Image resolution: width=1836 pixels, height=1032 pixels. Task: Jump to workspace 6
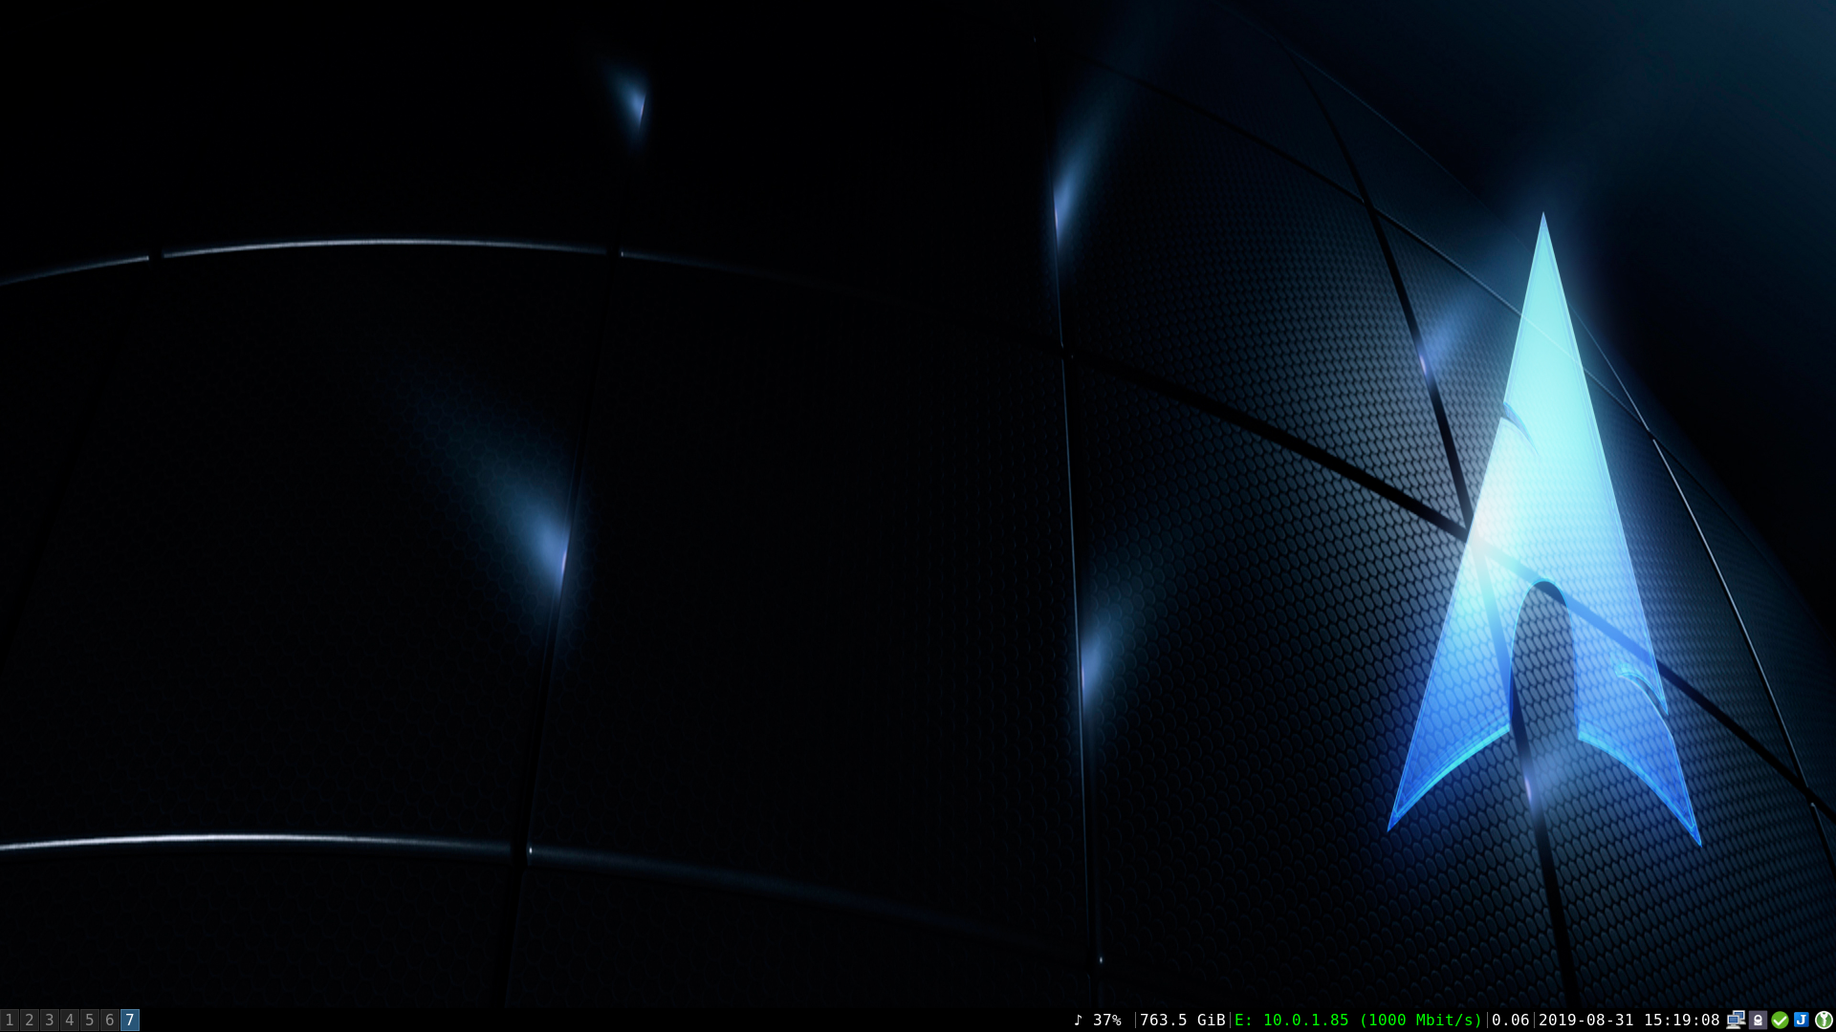[x=110, y=1020]
